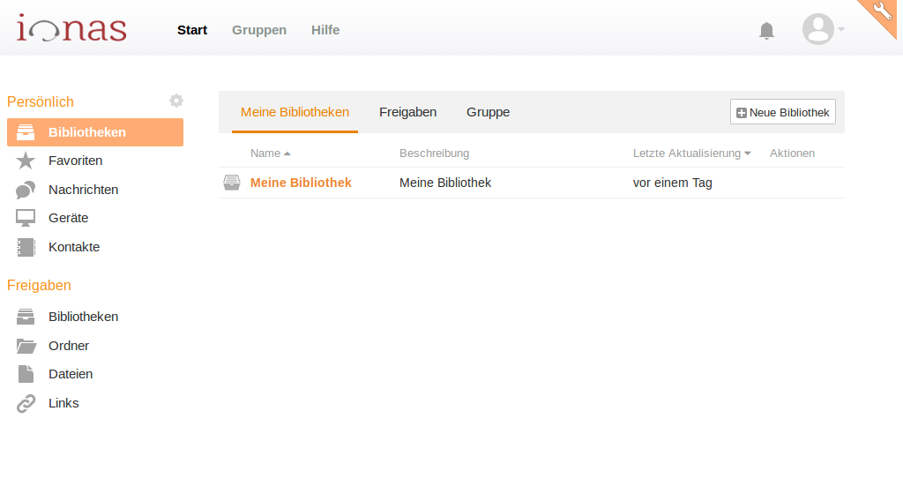The height and width of the screenshot is (501, 903).
Task: Click the Aktionen column header
Action: click(x=792, y=153)
